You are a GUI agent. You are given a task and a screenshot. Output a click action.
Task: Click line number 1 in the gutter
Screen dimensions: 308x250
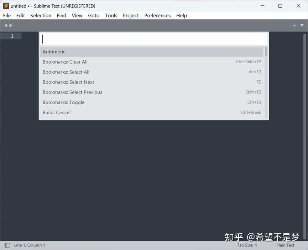(12, 36)
